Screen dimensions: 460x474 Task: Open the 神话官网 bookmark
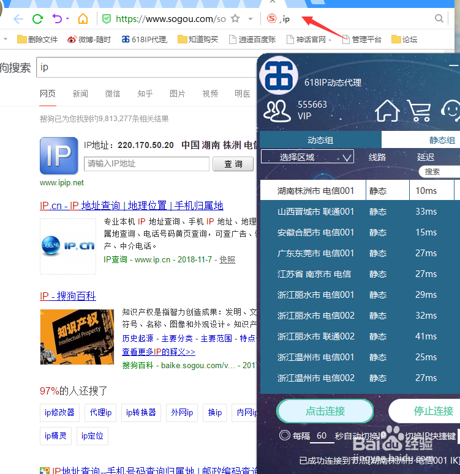click(309, 39)
